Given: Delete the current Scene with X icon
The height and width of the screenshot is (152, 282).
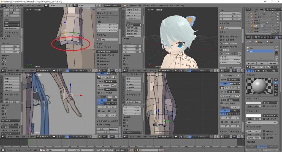Looking at the screenshot, I should pos(100,5).
